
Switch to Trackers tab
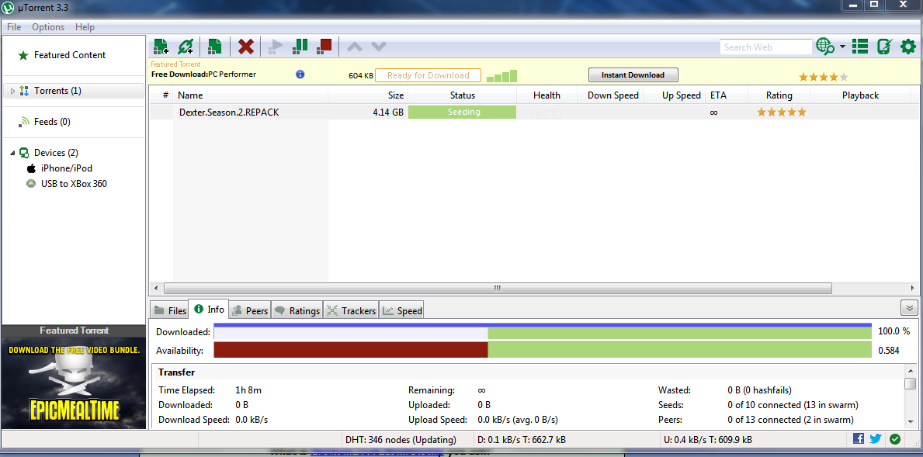pos(351,310)
